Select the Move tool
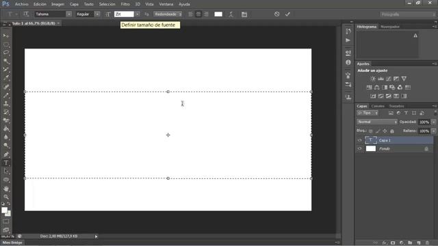438x246 pixels. pos(6,36)
